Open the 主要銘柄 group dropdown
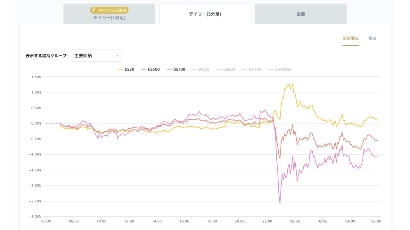The height and width of the screenshot is (230, 410). (x=96, y=56)
